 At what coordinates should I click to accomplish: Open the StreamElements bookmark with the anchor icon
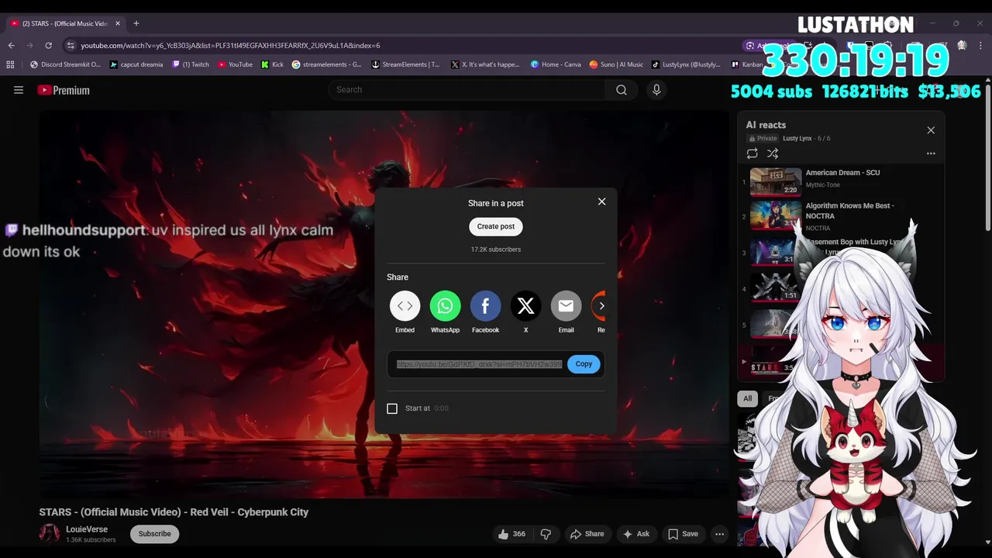(405, 64)
